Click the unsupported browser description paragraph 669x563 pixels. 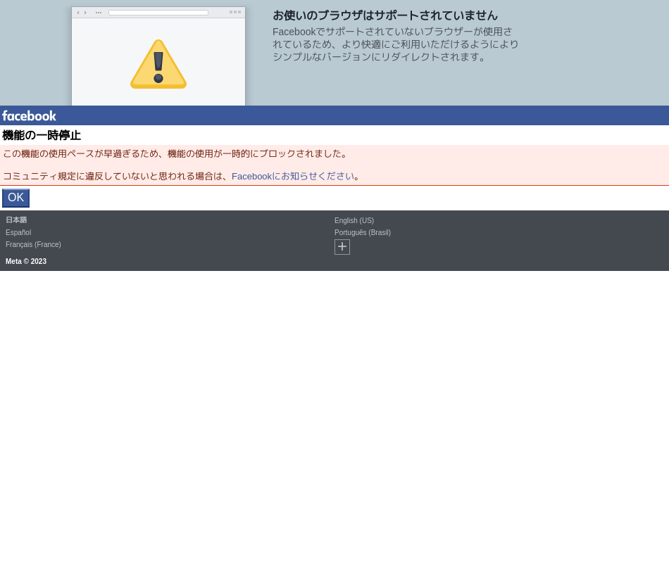tap(395, 44)
